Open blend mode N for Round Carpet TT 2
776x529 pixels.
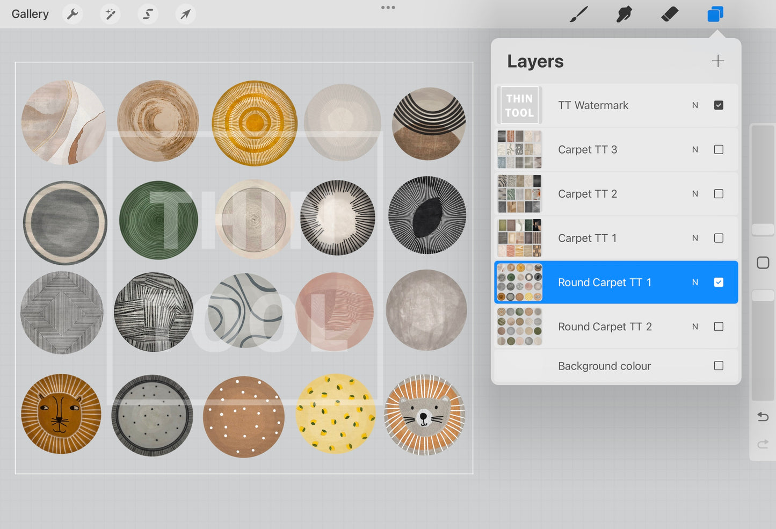click(x=695, y=327)
